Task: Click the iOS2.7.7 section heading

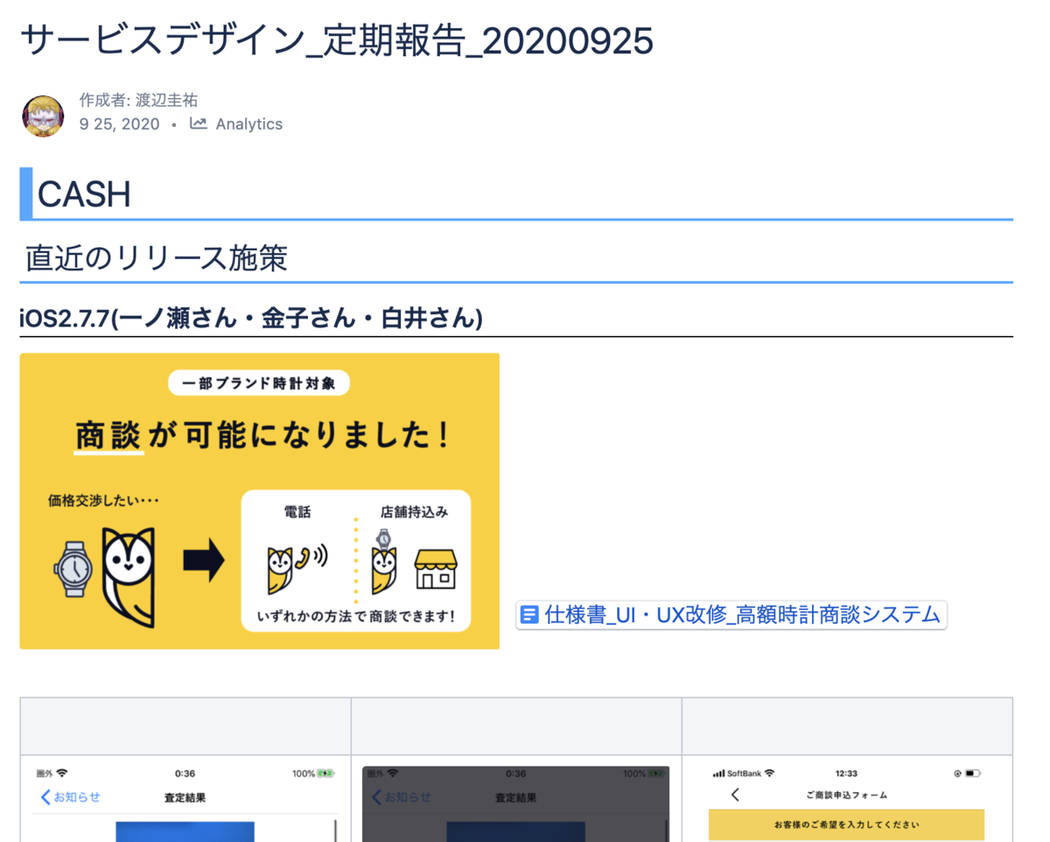Action: pyautogui.click(x=251, y=318)
